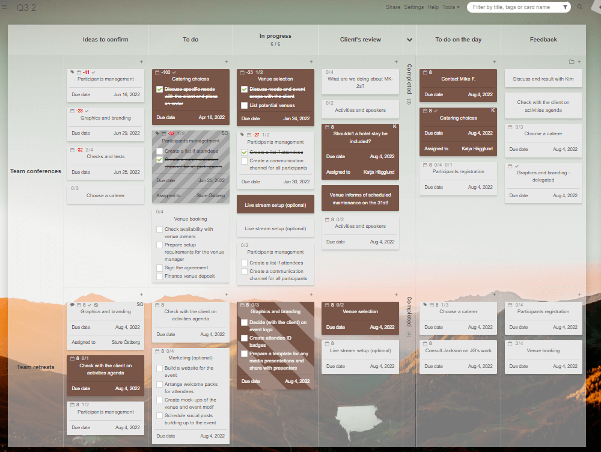Collapse the Client's review column via its chevron
The image size is (601, 452).
pos(409,39)
